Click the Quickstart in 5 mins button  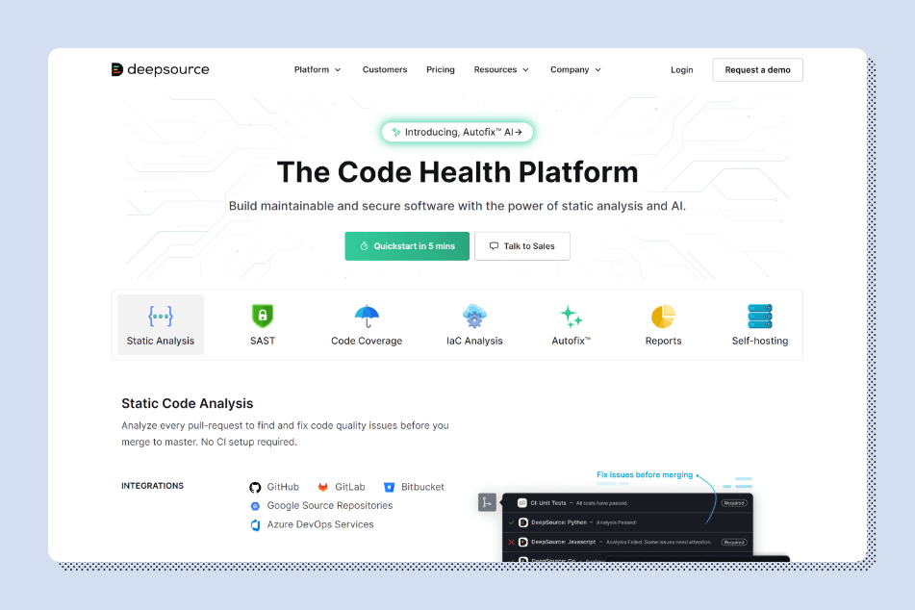(407, 246)
